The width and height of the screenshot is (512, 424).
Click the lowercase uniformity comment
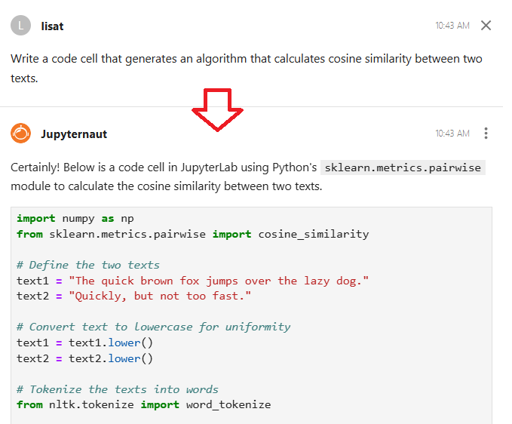point(154,327)
